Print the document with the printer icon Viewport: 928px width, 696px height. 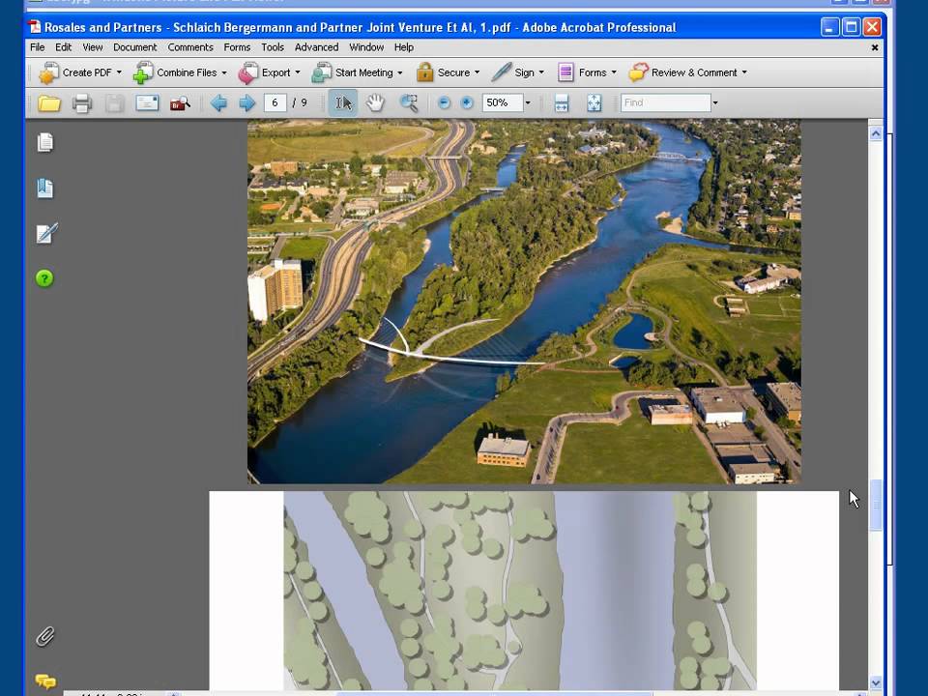[82, 103]
